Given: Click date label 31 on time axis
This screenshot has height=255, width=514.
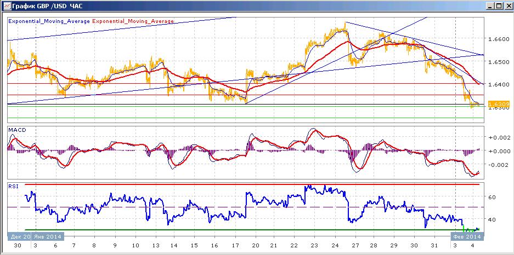Looking at the screenshot, I should pos(434,246).
